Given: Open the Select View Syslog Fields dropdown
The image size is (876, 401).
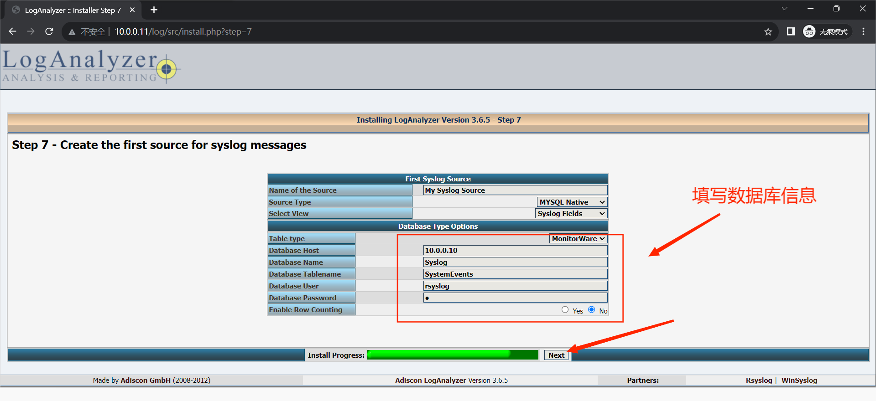Looking at the screenshot, I should (x=571, y=213).
